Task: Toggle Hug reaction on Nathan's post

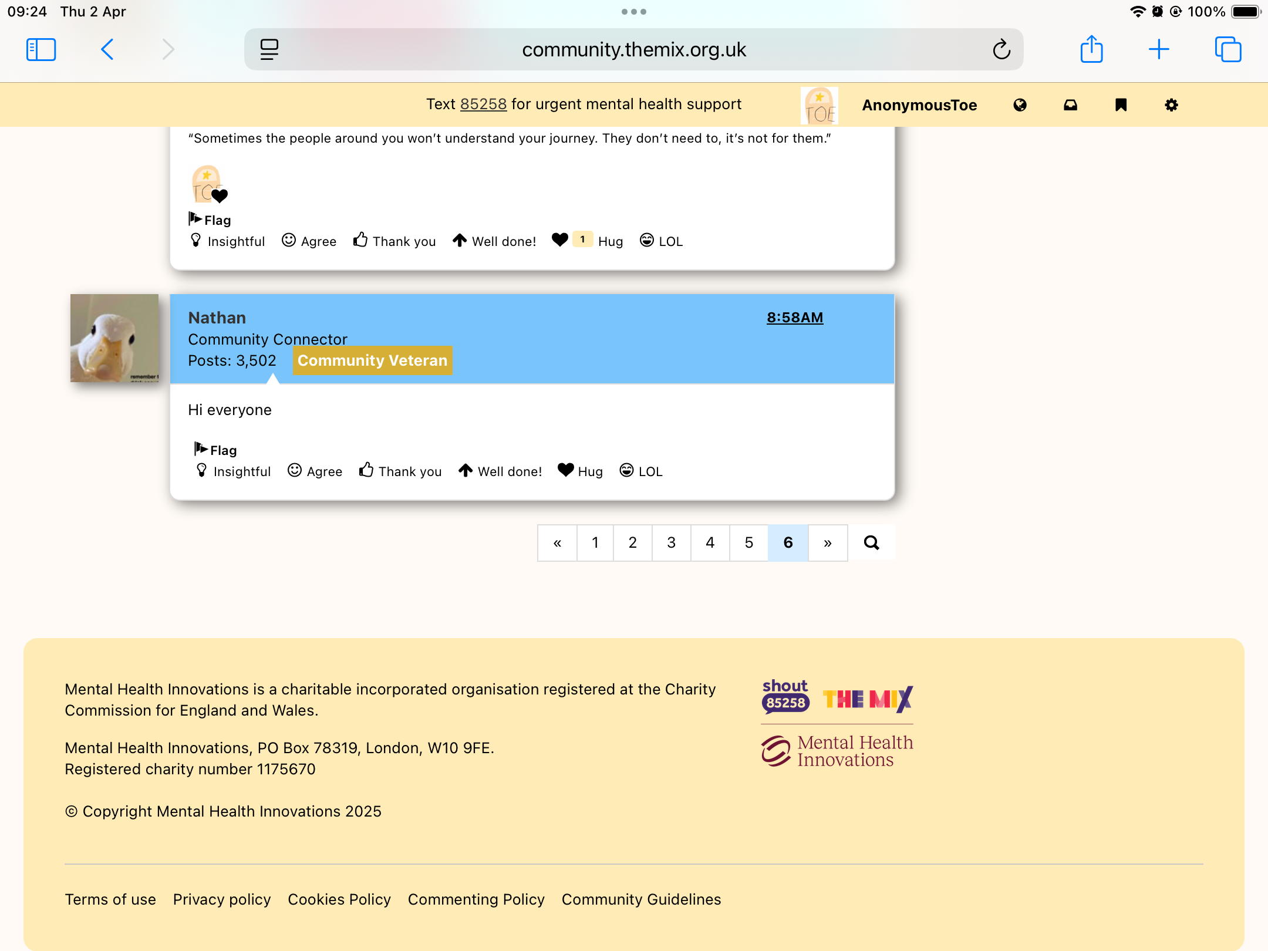Action: 580,471
